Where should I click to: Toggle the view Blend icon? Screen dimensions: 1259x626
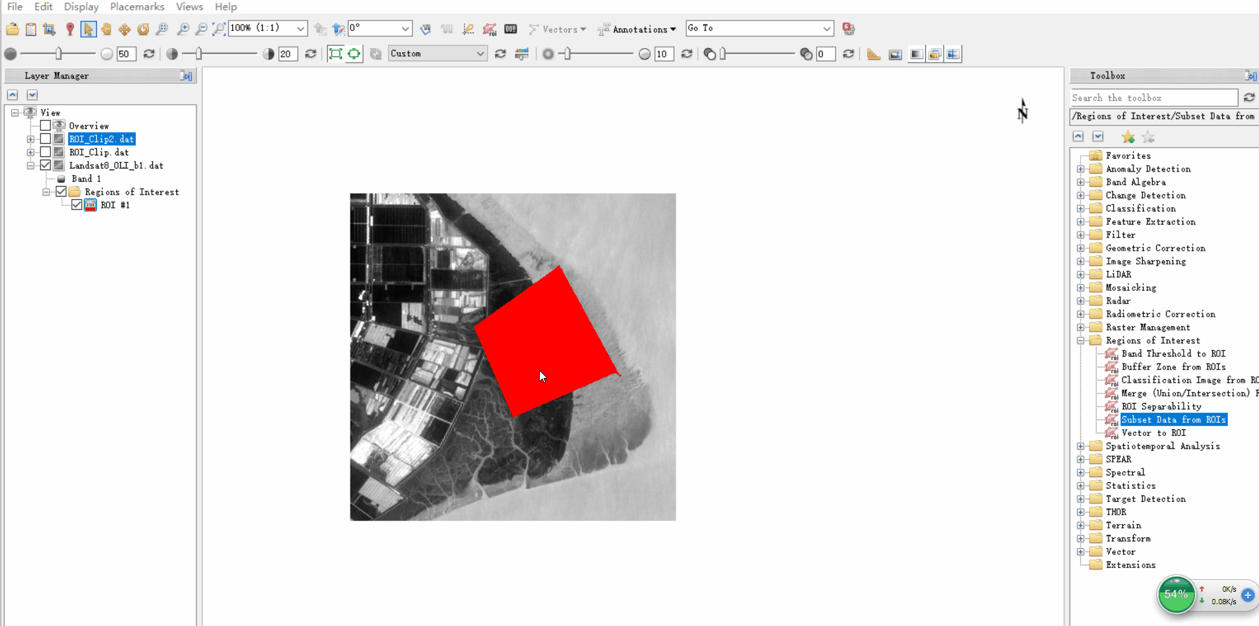tap(917, 54)
